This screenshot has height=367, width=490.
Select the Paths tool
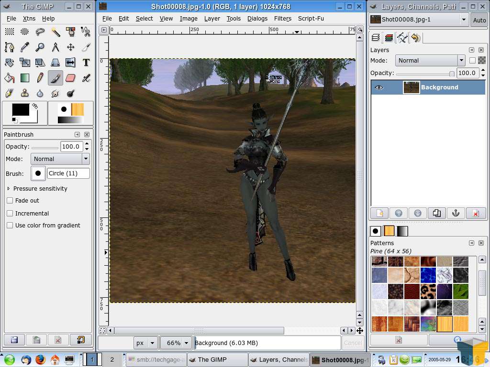pos(10,47)
